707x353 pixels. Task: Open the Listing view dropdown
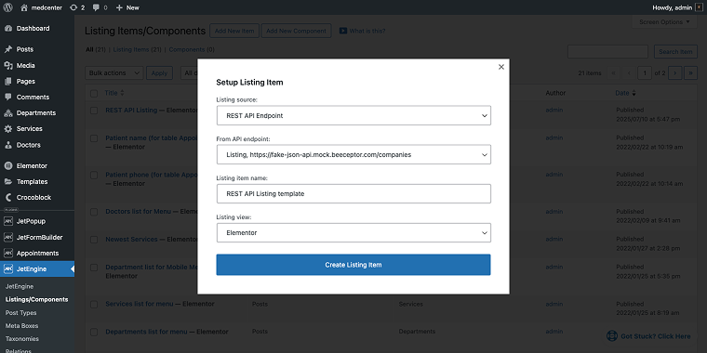(x=353, y=233)
